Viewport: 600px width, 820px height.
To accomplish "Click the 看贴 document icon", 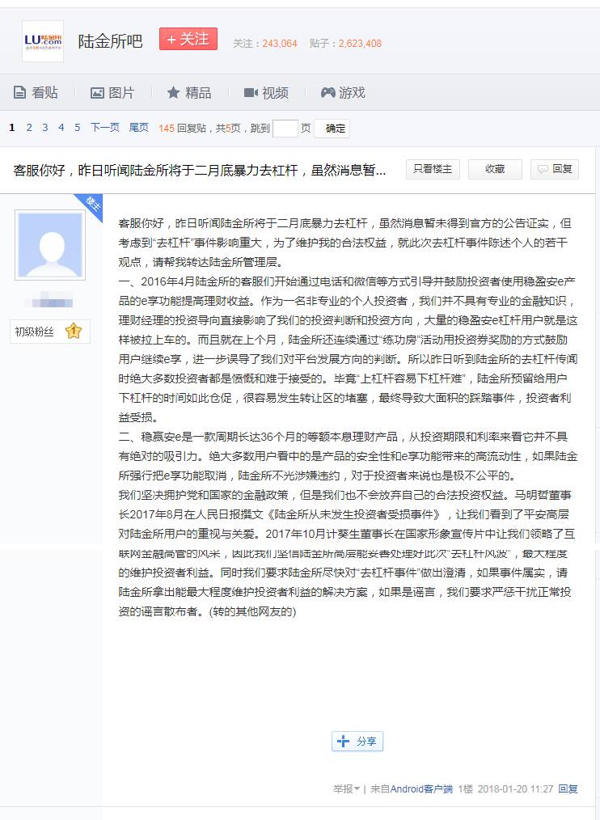I will click(19, 93).
